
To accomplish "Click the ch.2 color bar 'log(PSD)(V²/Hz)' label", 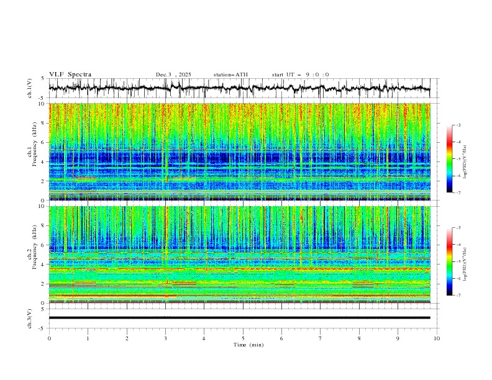I will 465,264.
